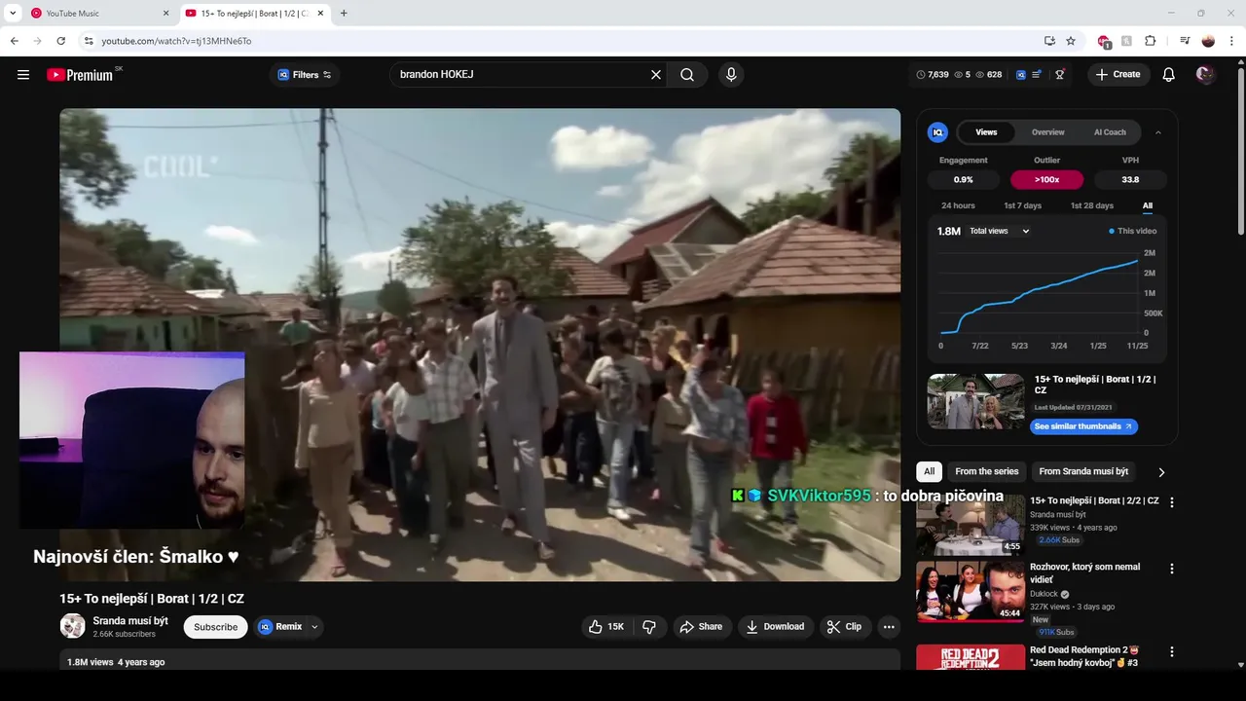The image size is (1246, 701).
Task: Click the Clip button
Action: [844, 627]
